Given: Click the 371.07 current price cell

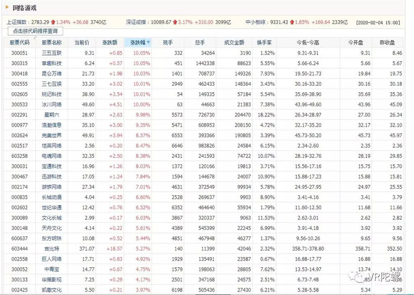Looking at the screenshot, I should 87,248.
